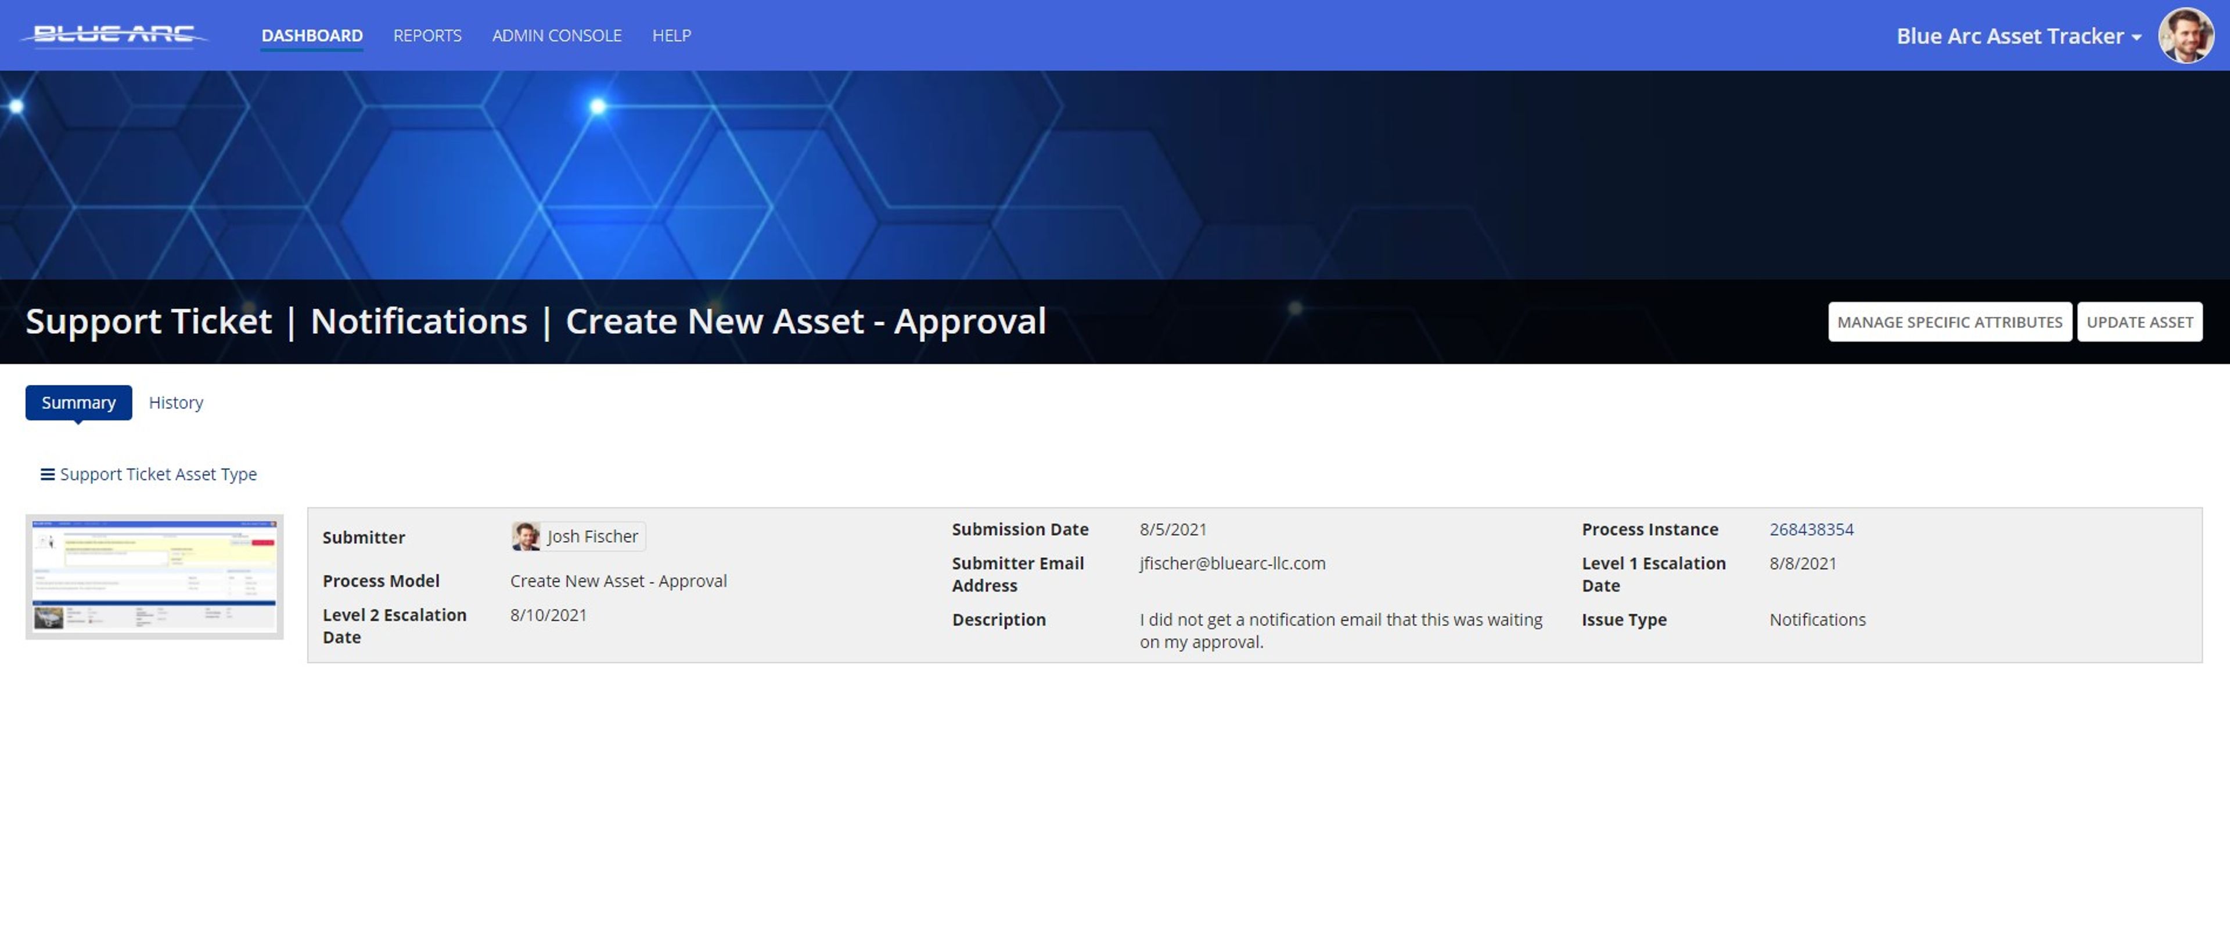This screenshot has width=2230, height=934.
Task: Click the Issue Type label
Action: [x=1624, y=620]
